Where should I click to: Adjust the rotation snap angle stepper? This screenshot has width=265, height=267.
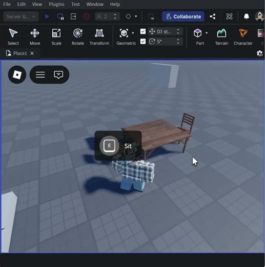[x=178, y=42]
